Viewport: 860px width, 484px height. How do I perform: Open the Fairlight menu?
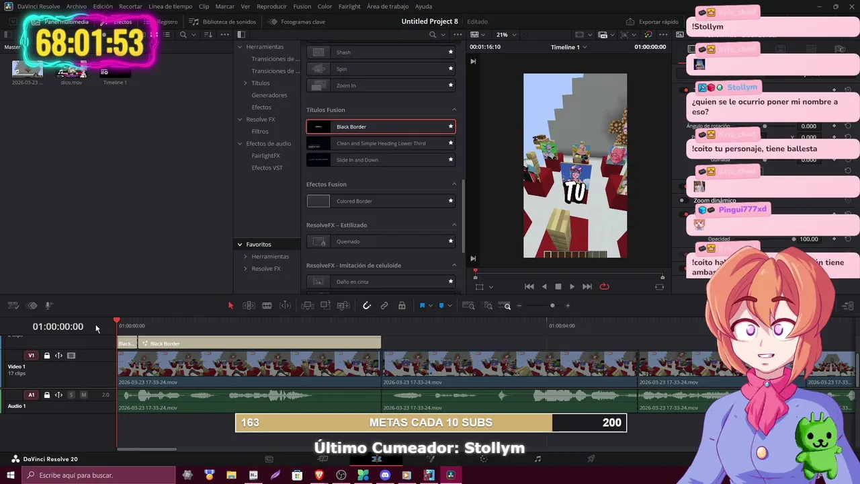tap(349, 6)
